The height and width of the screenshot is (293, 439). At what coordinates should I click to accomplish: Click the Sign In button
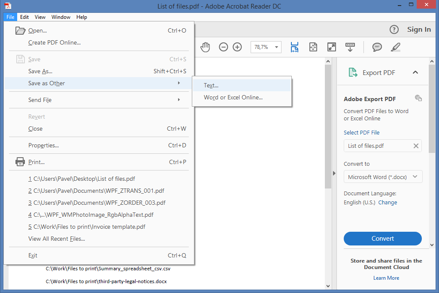tap(419, 30)
